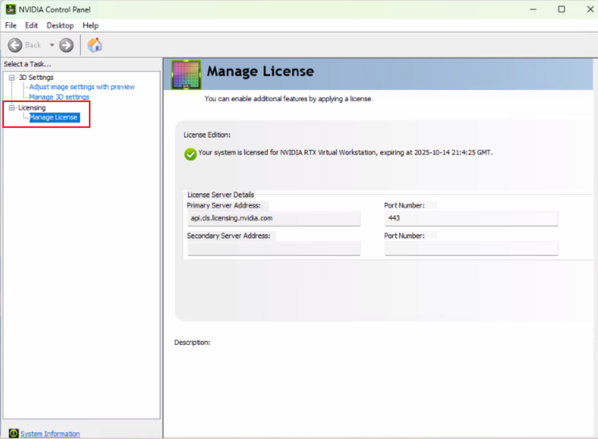Select Adjust image settings with preview
The height and width of the screenshot is (439, 598).
(82, 87)
